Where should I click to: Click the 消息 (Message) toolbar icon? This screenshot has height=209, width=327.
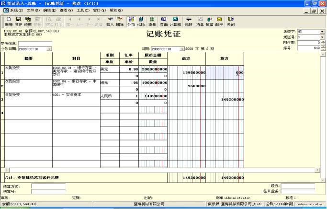[200, 22]
